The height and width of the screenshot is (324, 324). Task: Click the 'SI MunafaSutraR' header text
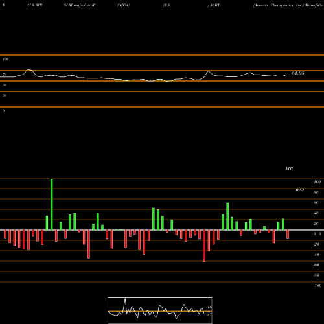coord(80,5)
